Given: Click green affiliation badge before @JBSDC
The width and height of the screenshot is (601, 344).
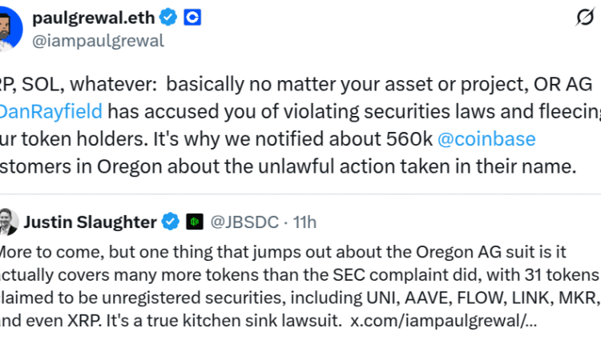Looking at the screenshot, I should click(193, 221).
